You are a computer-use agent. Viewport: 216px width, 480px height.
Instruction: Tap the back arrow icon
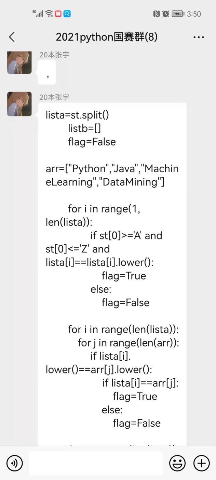click(12, 37)
